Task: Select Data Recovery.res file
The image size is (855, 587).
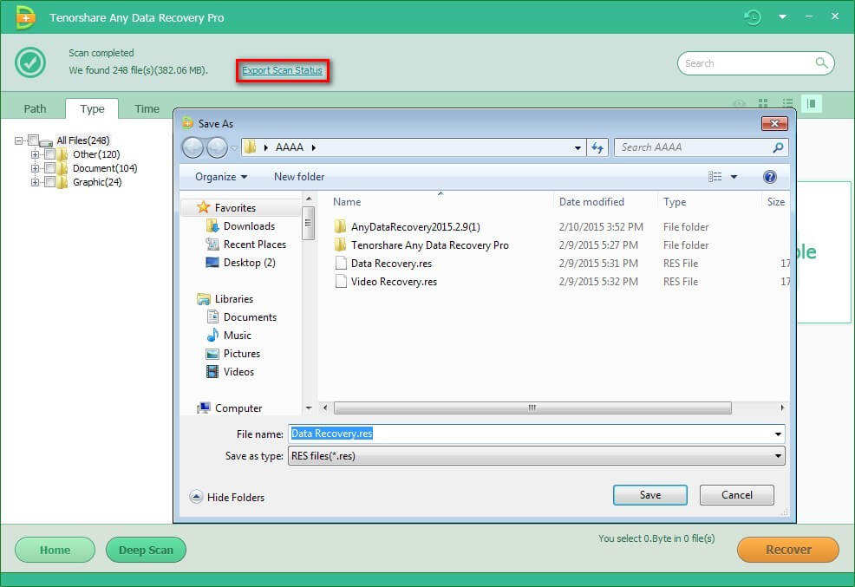Action: pyautogui.click(x=391, y=264)
